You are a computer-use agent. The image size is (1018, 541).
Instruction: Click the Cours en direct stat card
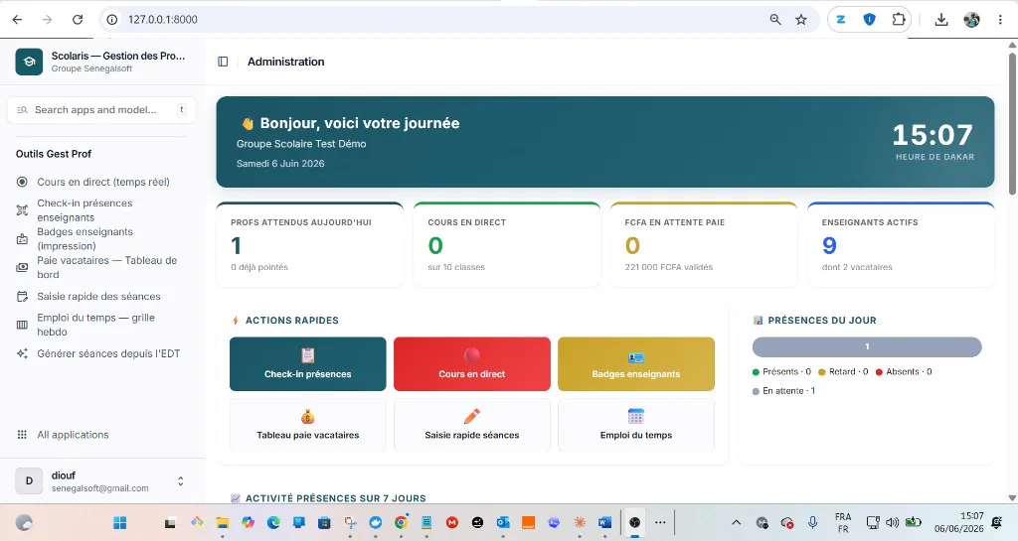click(506, 244)
